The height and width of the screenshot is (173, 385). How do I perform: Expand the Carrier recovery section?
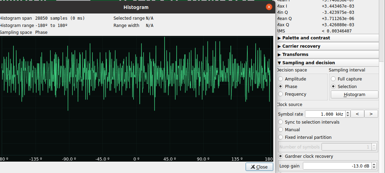pyautogui.click(x=301, y=46)
